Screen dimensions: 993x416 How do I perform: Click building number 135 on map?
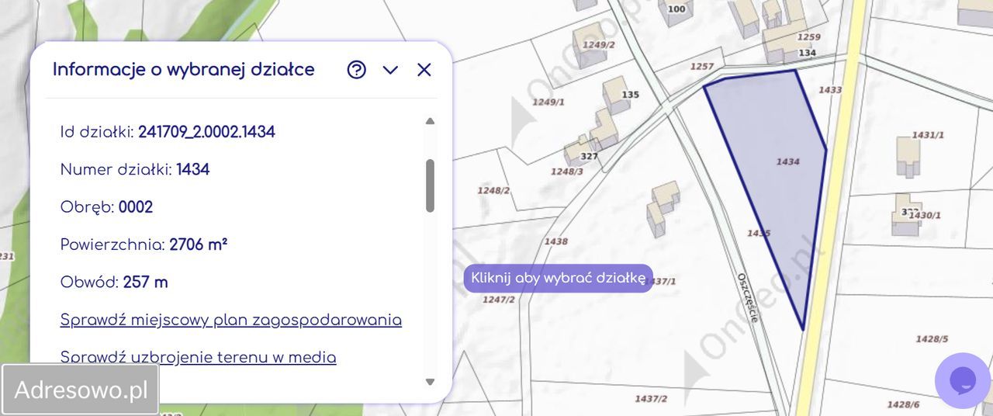pyautogui.click(x=631, y=95)
